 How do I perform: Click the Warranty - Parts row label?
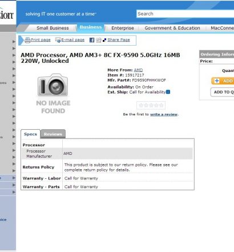[41, 187]
